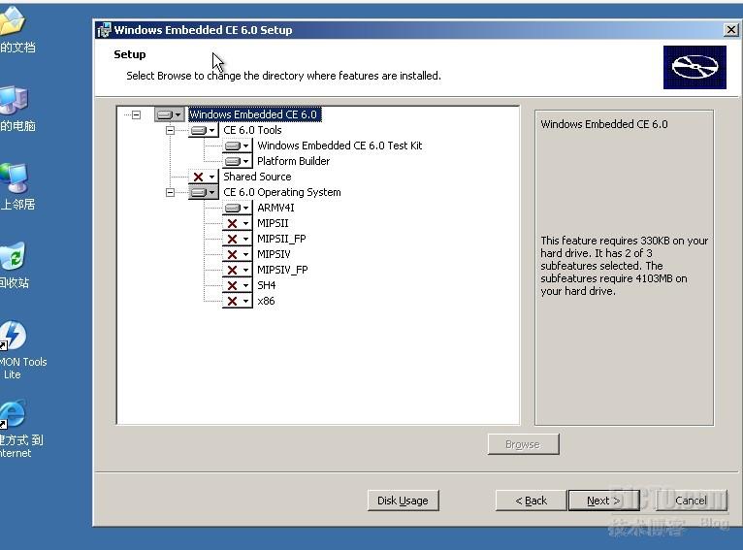Select the MIPSII label
Image resolution: width=743 pixels, height=550 pixels.
click(273, 224)
